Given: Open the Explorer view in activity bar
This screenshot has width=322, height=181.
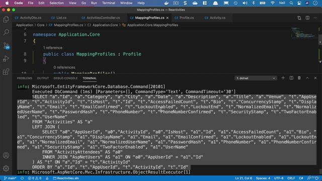Looking at the screenshot, I should tap(6, 20).
